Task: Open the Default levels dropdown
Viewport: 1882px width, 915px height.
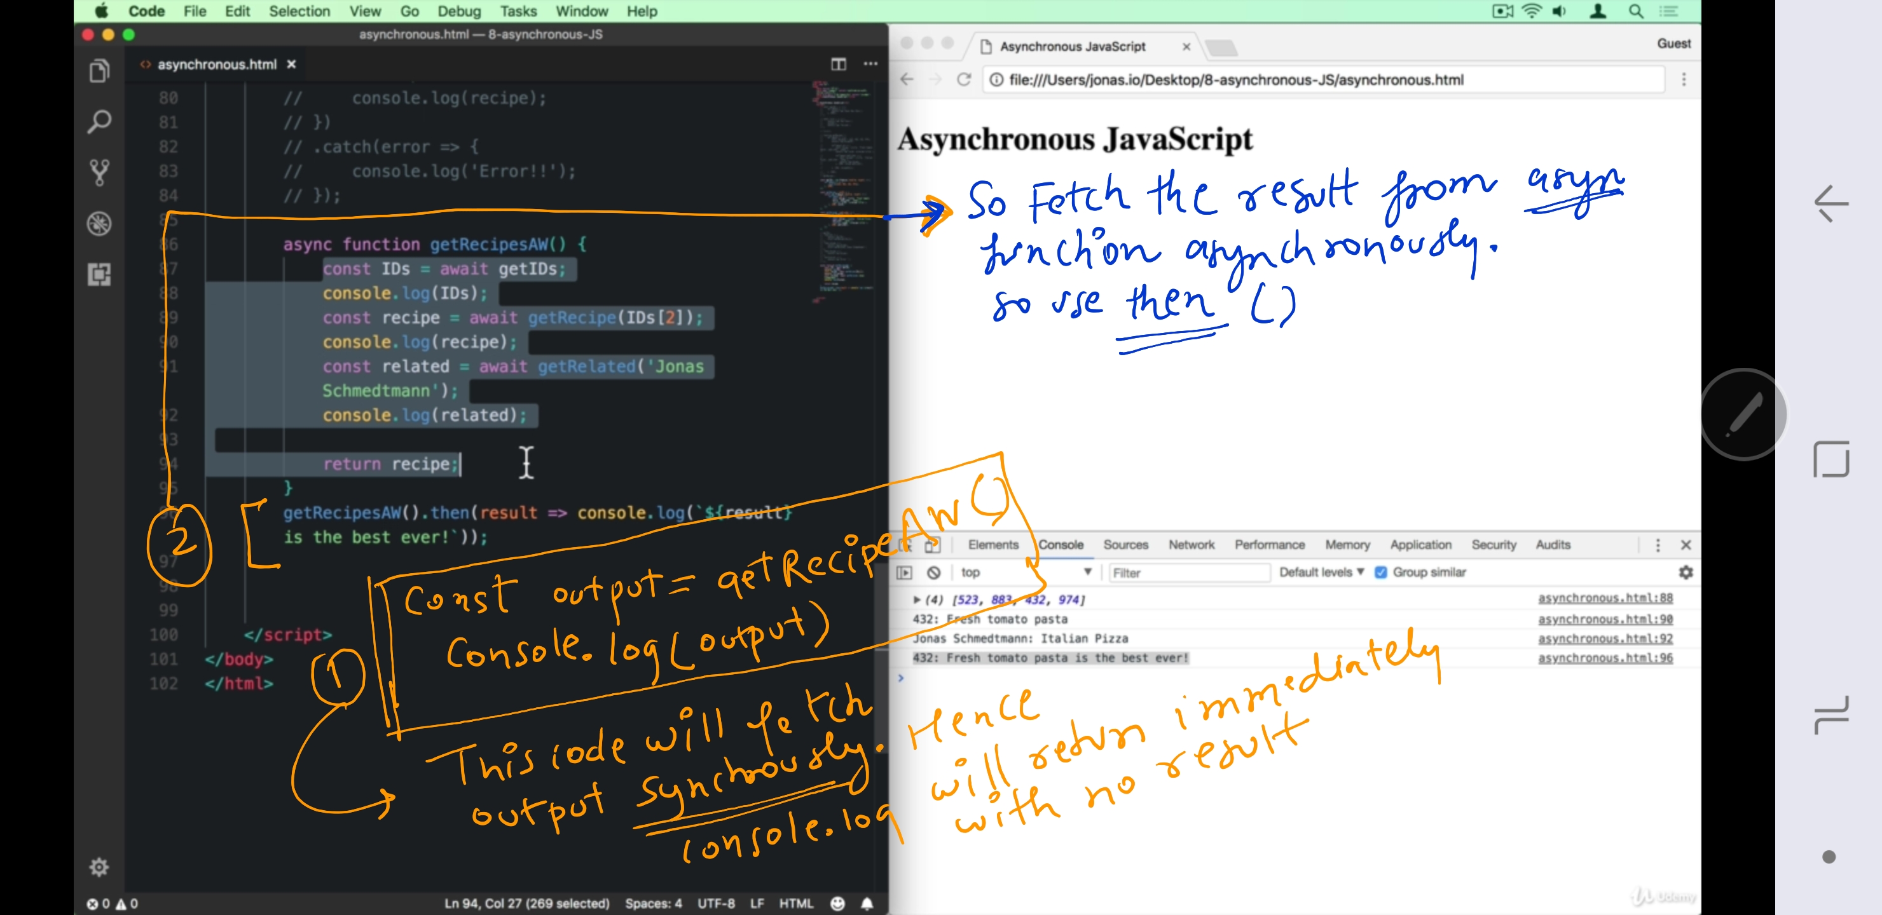Action: click(x=1321, y=573)
